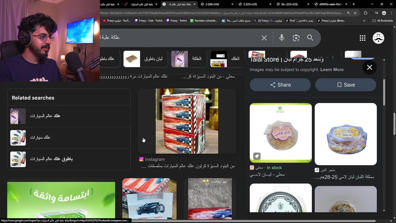Open the Instagram car gum box image

click(187, 121)
